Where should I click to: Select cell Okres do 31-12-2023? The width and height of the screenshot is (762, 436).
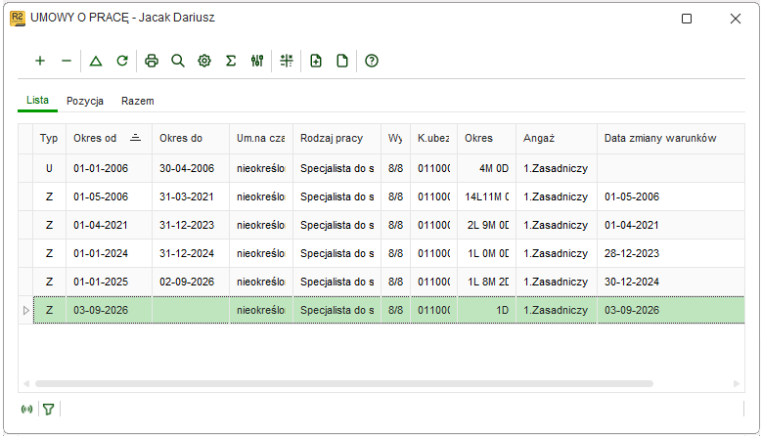pos(191,225)
